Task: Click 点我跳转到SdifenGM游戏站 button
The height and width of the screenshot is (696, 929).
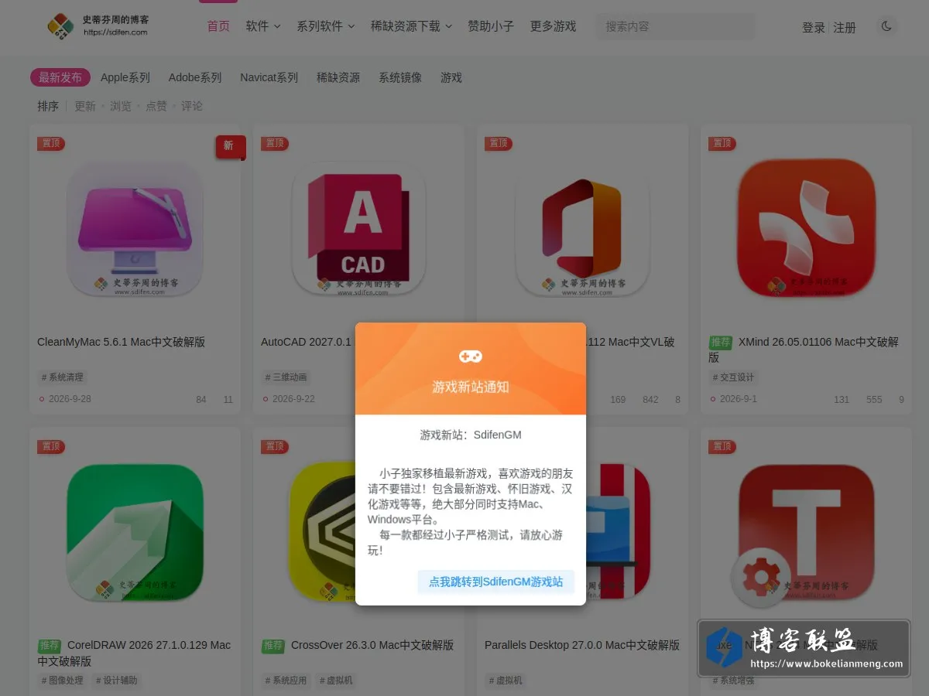Action: [496, 582]
